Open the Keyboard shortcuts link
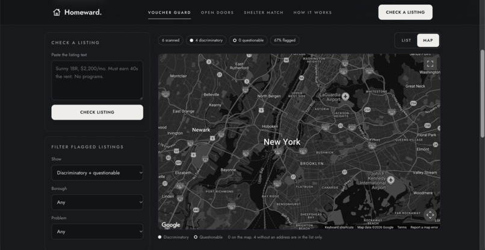The image size is (485, 250). click(339, 227)
